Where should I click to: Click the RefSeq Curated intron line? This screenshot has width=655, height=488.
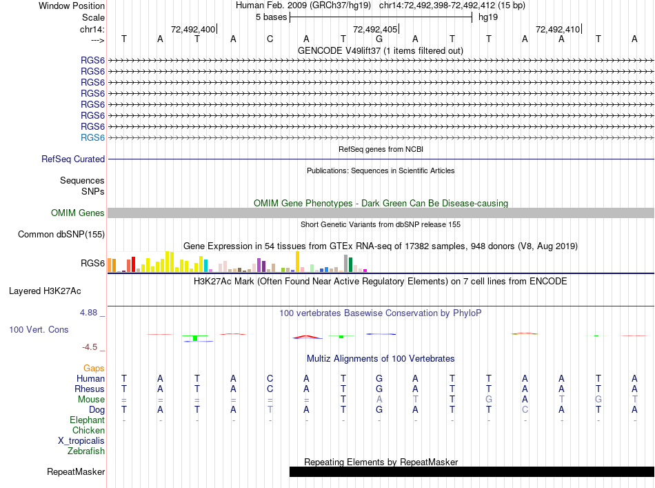pyautogui.click(x=381, y=159)
